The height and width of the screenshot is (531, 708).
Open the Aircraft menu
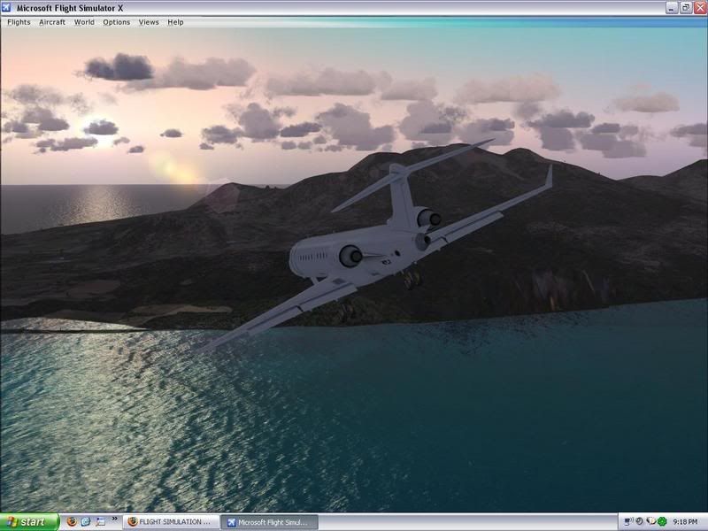coord(52,22)
